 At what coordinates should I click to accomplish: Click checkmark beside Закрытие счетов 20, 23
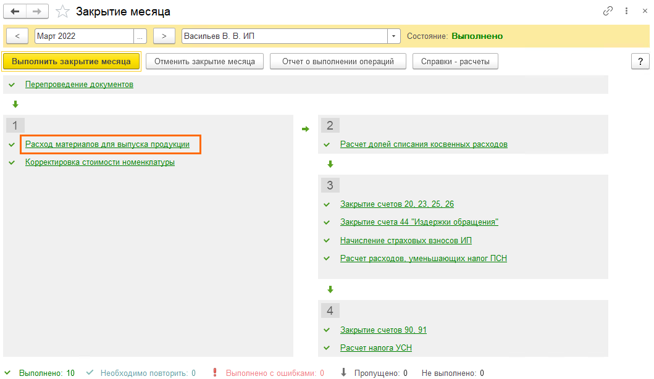click(x=327, y=204)
